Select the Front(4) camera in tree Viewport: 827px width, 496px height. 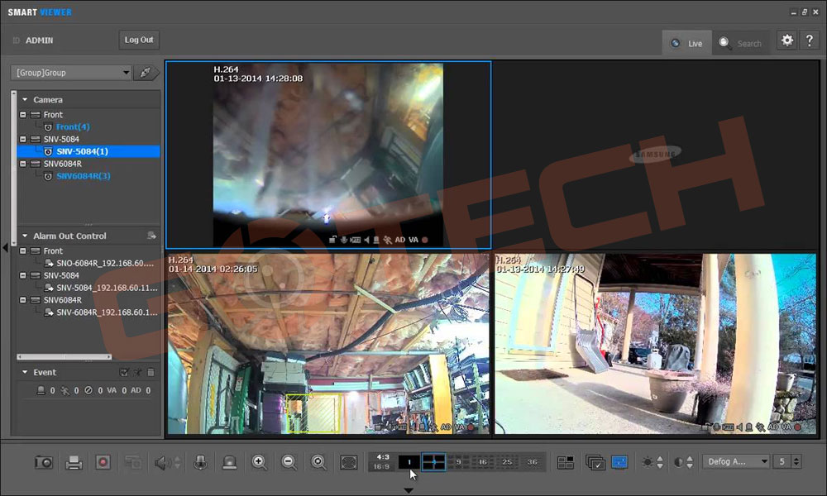73,127
